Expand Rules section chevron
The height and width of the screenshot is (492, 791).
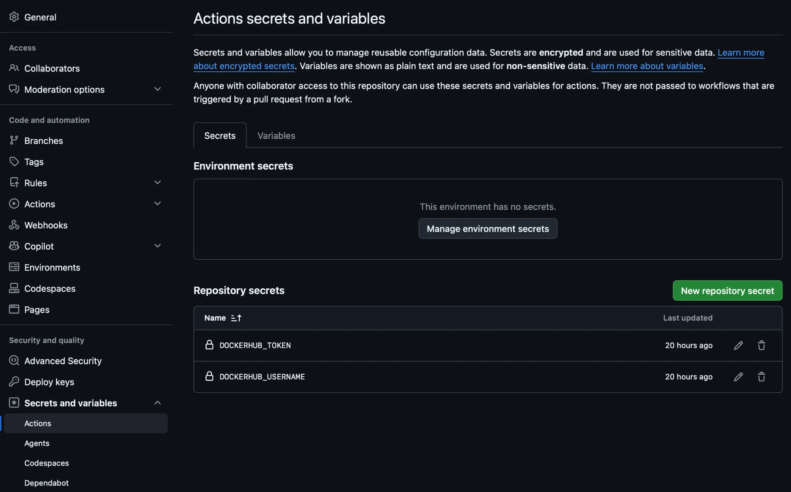point(158,183)
